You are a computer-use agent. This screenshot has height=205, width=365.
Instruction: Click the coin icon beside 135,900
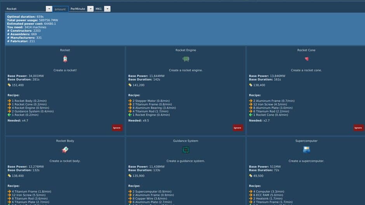point(130,176)
